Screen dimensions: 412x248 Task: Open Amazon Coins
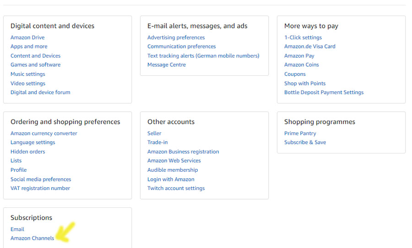click(x=301, y=65)
